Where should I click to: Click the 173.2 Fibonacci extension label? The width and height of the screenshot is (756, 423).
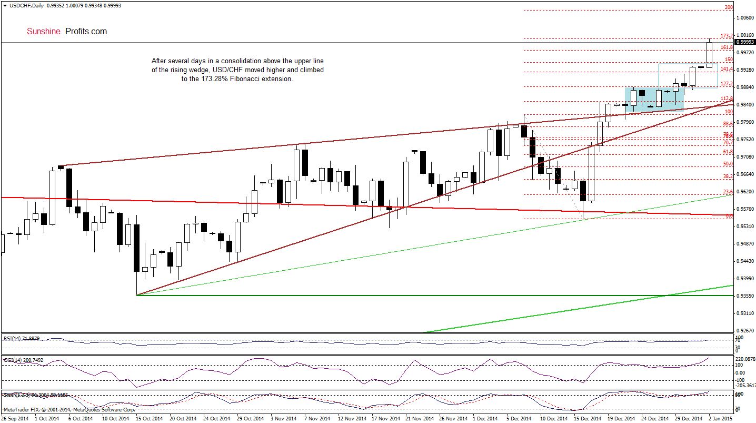coord(727,36)
